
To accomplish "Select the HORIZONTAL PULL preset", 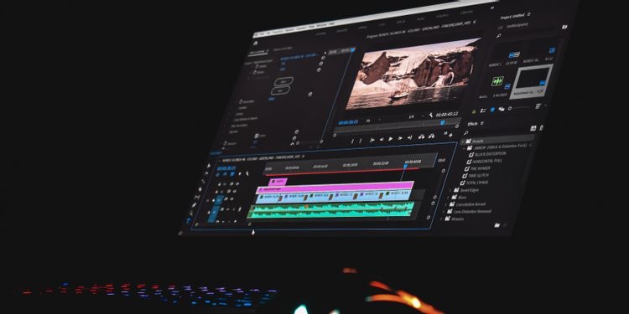I will pyautogui.click(x=484, y=162).
